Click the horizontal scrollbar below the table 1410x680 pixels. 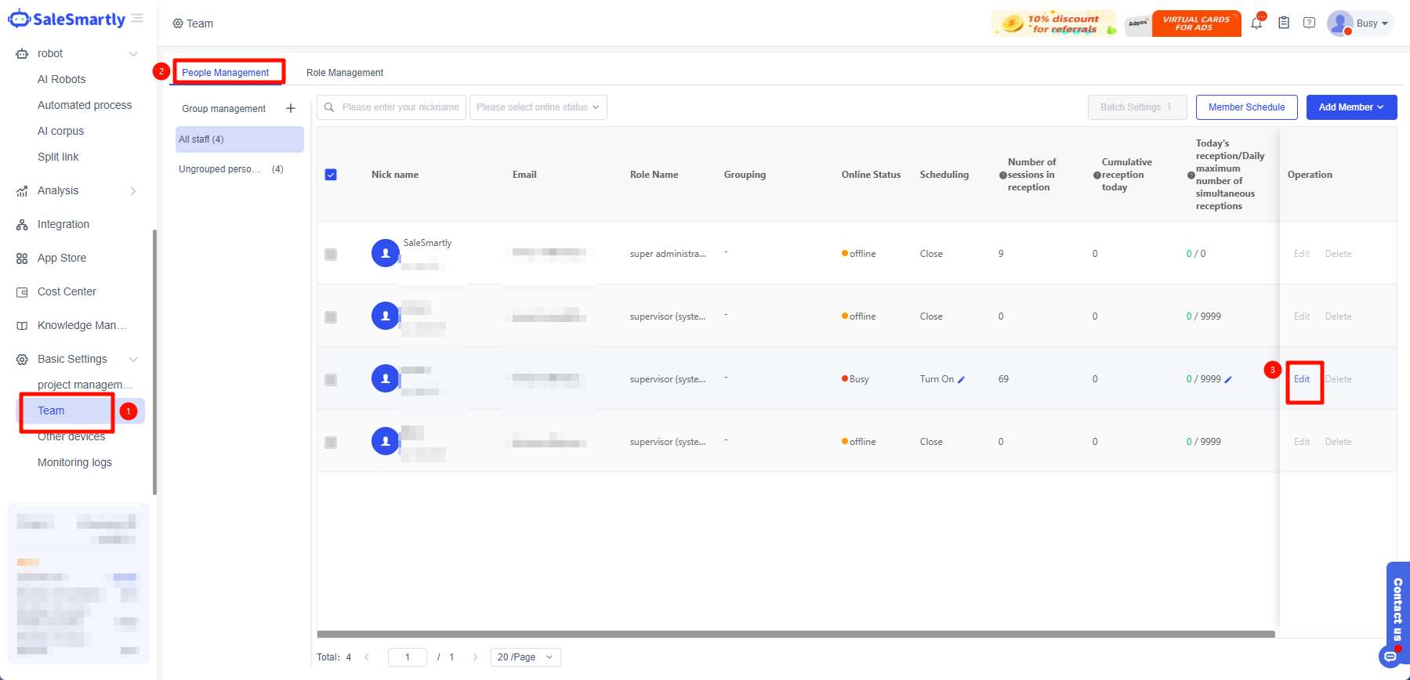coord(796,634)
